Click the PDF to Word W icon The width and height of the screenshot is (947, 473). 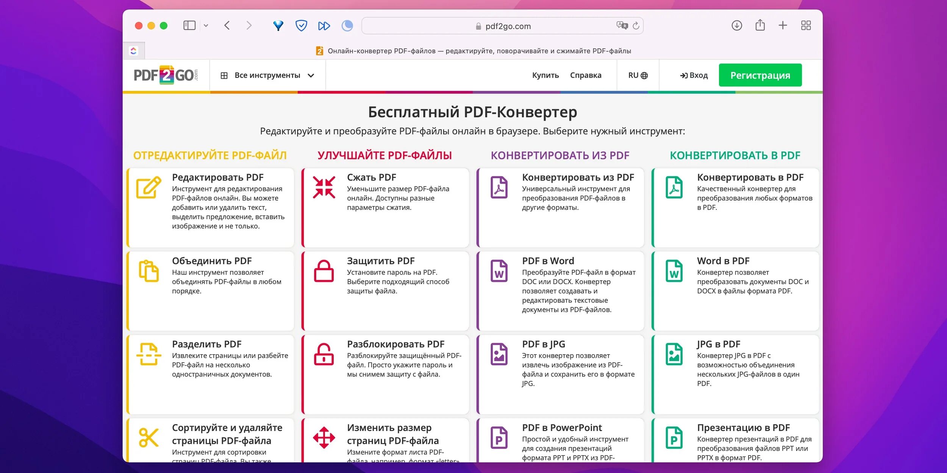(499, 271)
